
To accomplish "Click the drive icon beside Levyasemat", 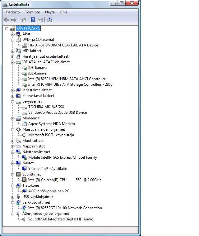I will click(18, 102).
